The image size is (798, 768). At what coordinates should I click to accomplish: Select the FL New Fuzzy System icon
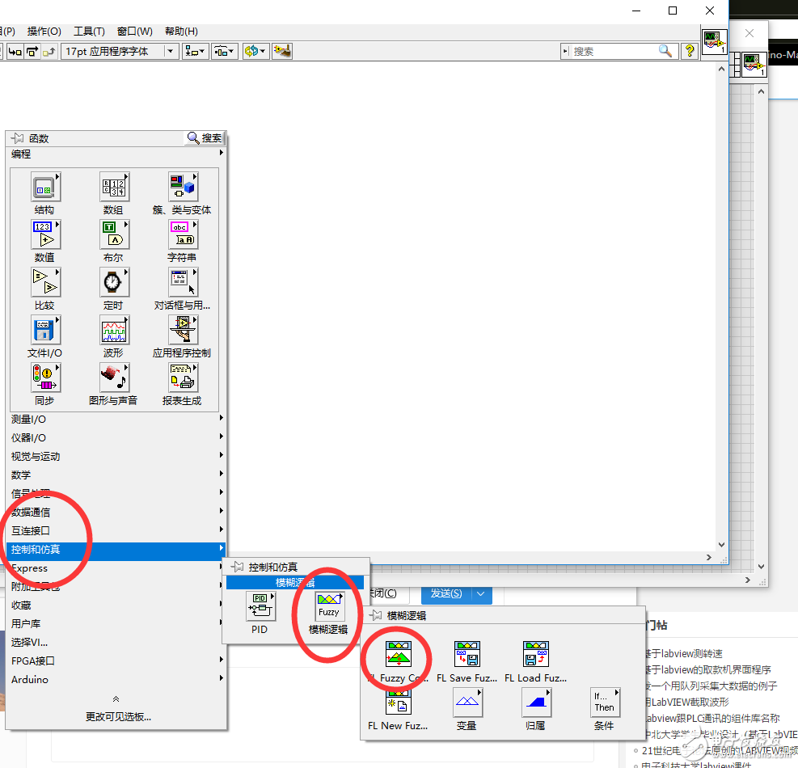coord(398,703)
